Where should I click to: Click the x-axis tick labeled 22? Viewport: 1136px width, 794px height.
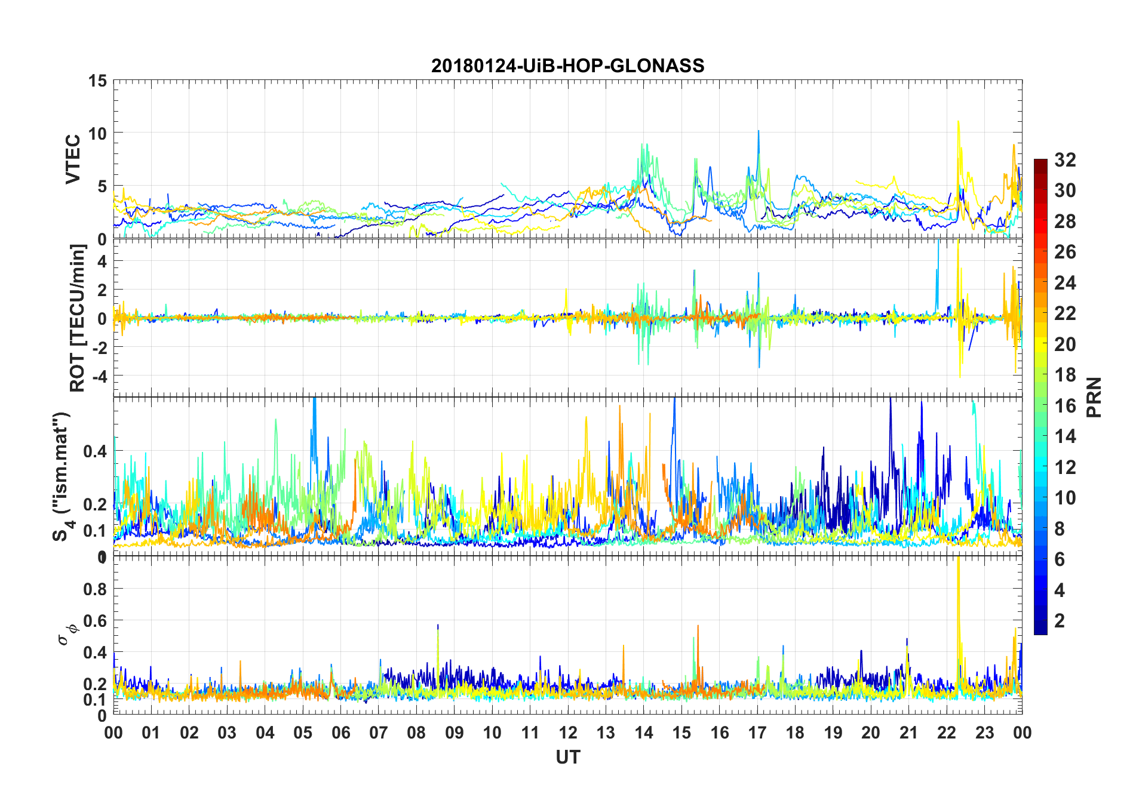pos(947,733)
